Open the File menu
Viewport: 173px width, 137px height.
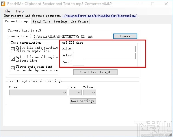click(7, 11)
